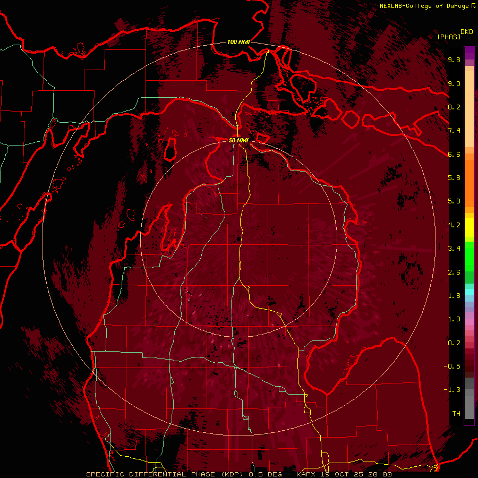478x478 pixels.
Task: Click the 100 NMI range ring label
Action: [238, 42]
